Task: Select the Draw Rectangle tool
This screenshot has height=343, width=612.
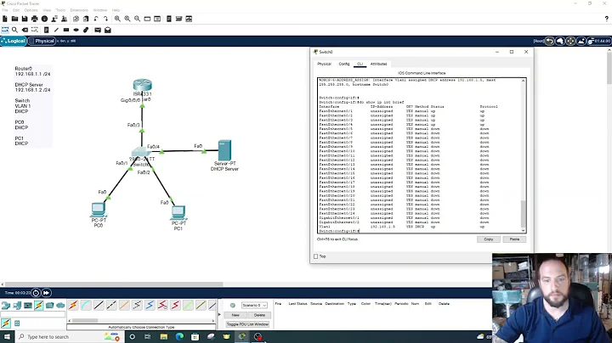Action: pos(66,30)
